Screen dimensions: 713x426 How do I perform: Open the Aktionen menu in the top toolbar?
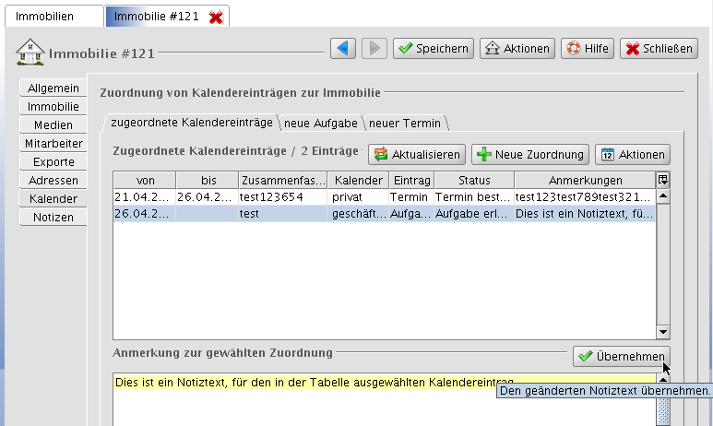pos(517,49)
